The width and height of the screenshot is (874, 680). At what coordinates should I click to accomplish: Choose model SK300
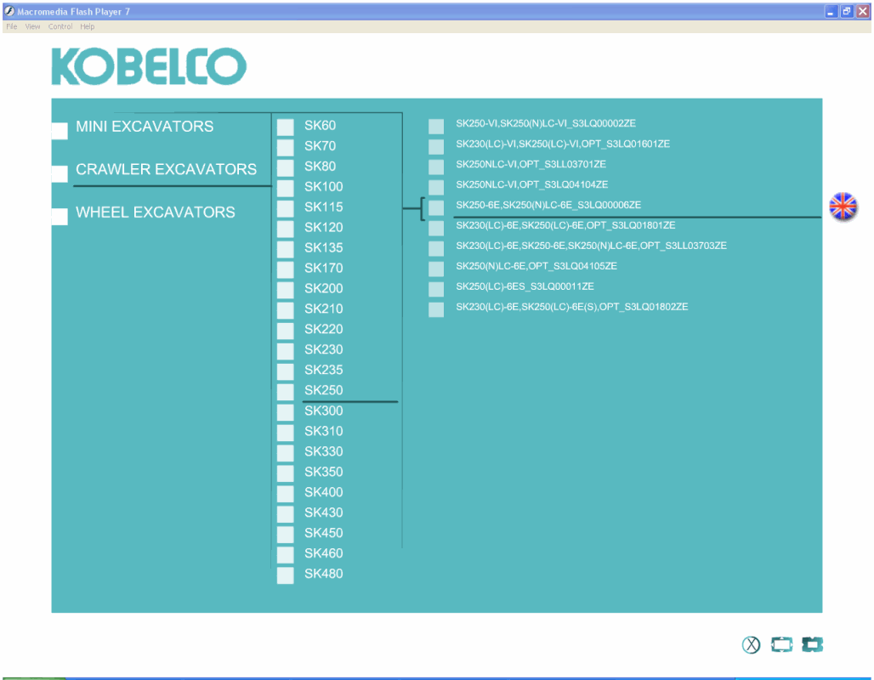coord(323,411)
